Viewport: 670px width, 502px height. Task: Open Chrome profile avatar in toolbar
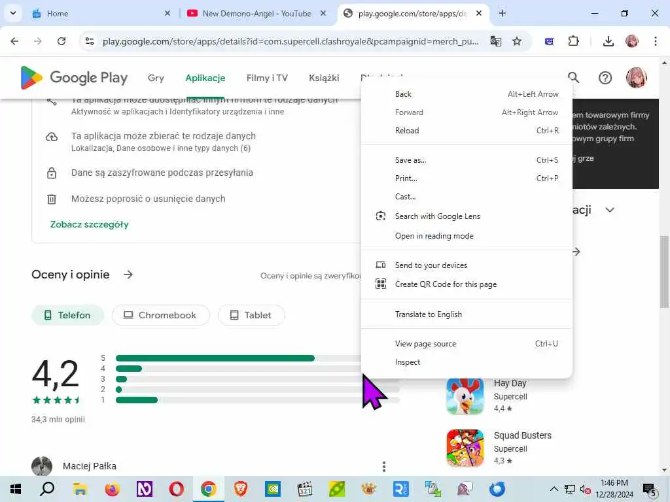632,41
